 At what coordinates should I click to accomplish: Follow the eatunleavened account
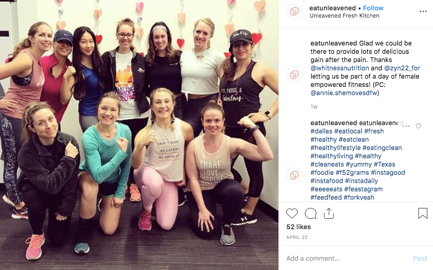373,8
